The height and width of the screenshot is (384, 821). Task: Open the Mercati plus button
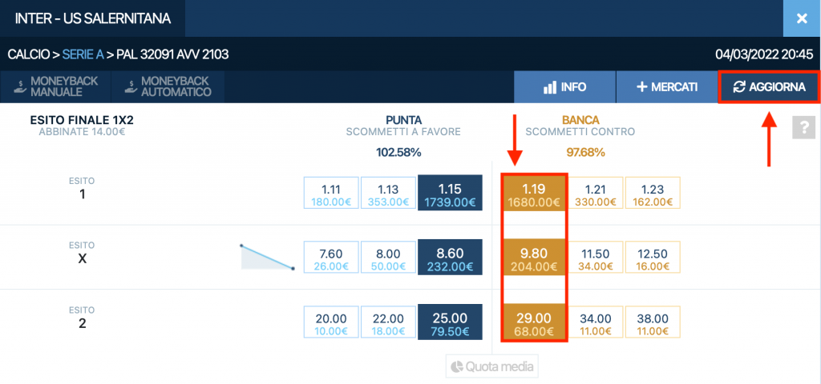point(666,87)
